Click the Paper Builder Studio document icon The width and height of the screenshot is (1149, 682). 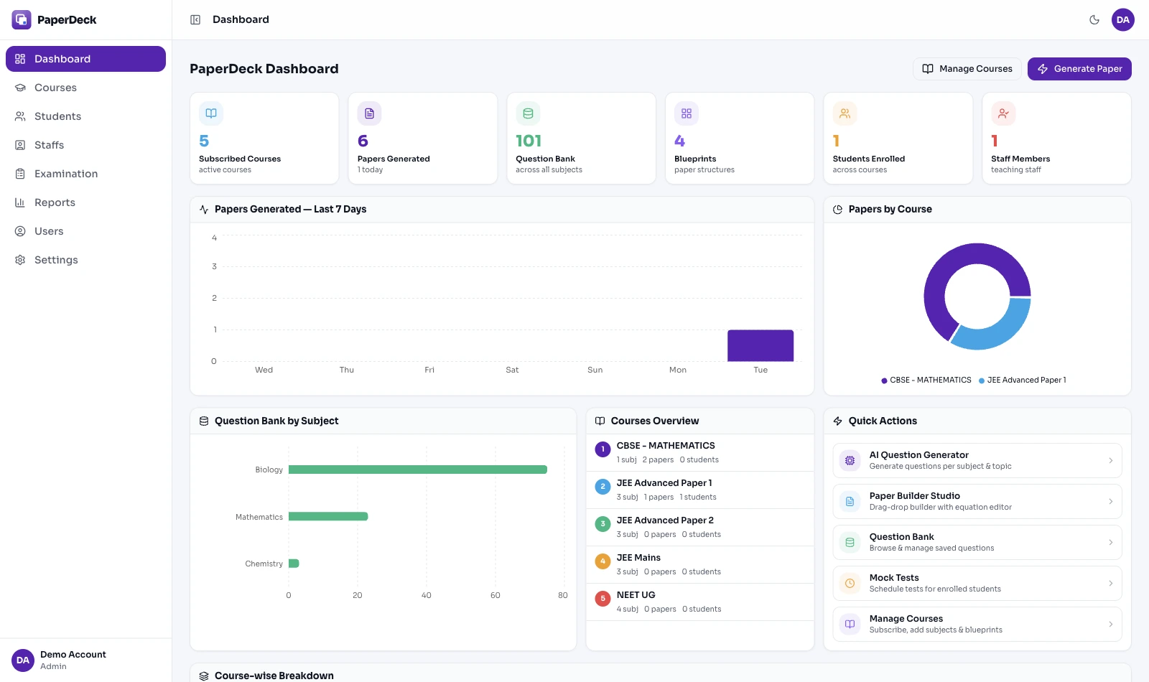click(x=850, y=502)
